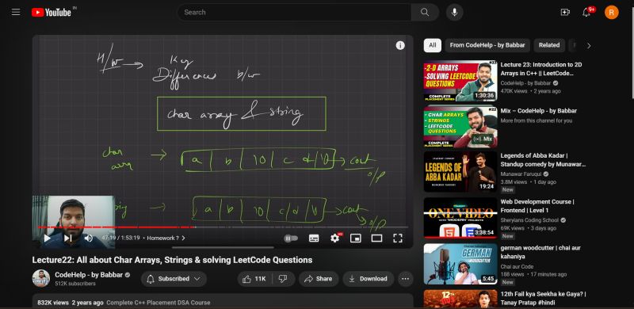This screenshot has width=634, height=309.
Task: Enter full screen mode
Action: click(398, 238)
